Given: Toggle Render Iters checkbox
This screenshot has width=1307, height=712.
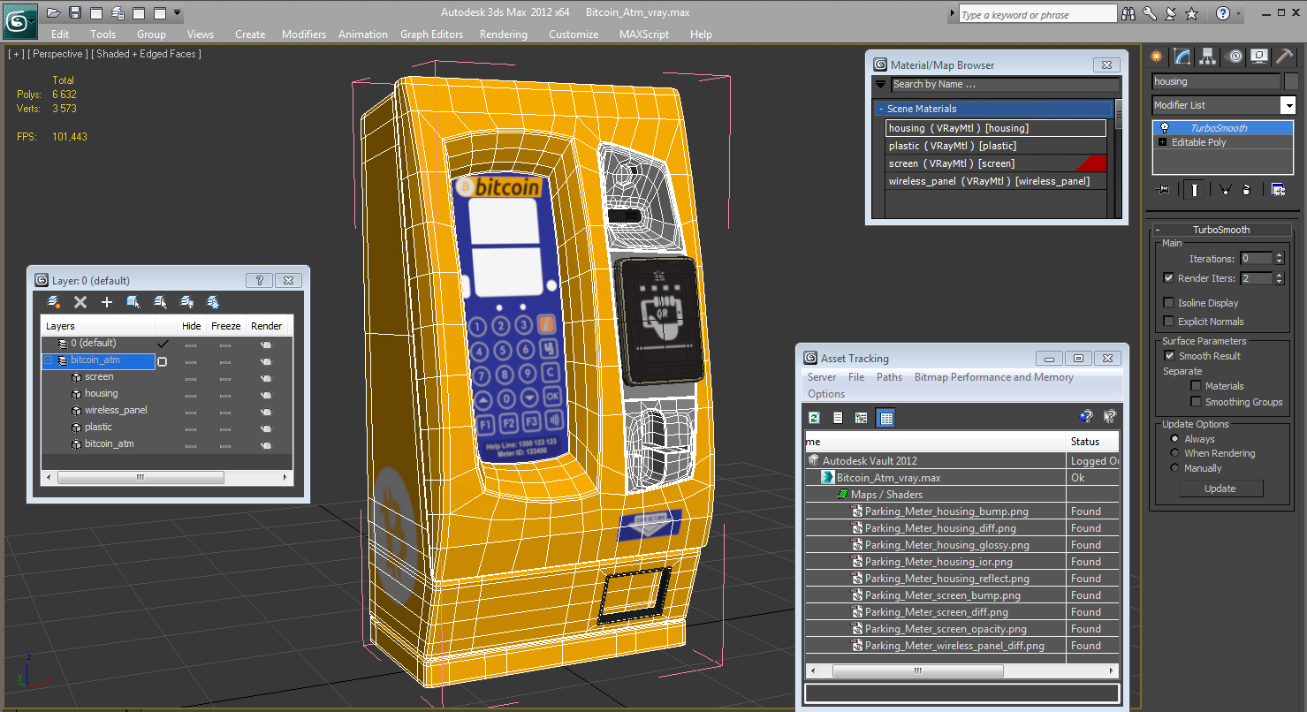Looking at the screenshot, I should click(1168, 278).
